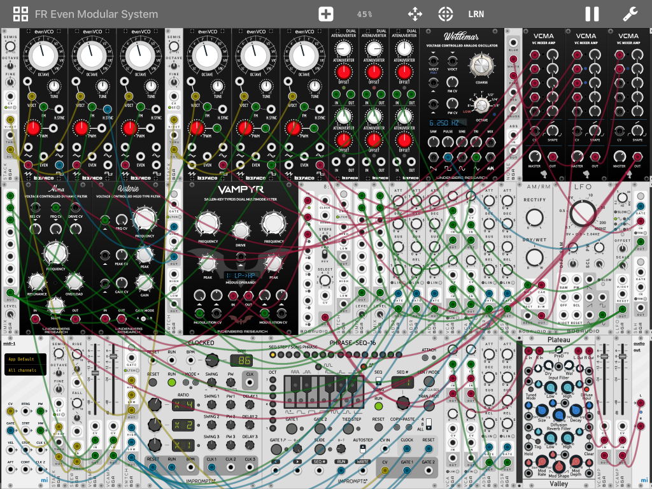Open midi-1 All channels selector
The image size is (652, 489).
point(25,370)
